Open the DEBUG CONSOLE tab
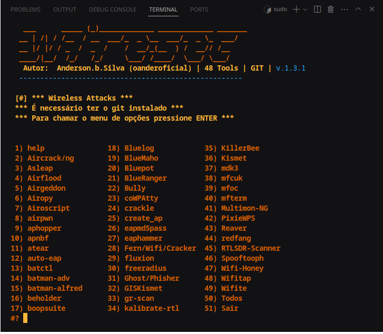 coord(113,9)
